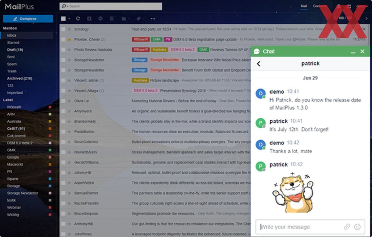
Task: Refresh the mail list
Action: click(x=78, y=19)
